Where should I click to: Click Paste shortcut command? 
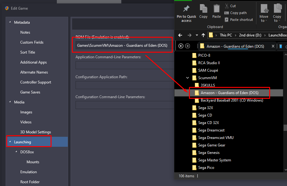click(239, 20)
